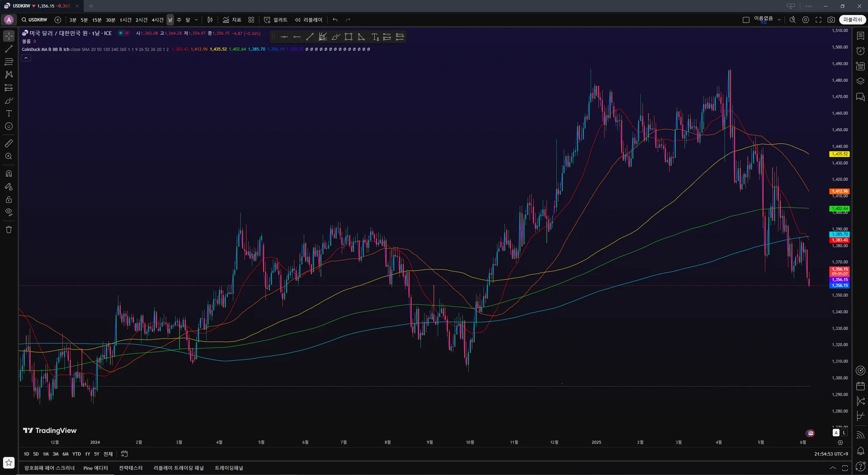Activate the zoom in tool
Viewport: 868px width, 475px height.
(x=9, y=156)
